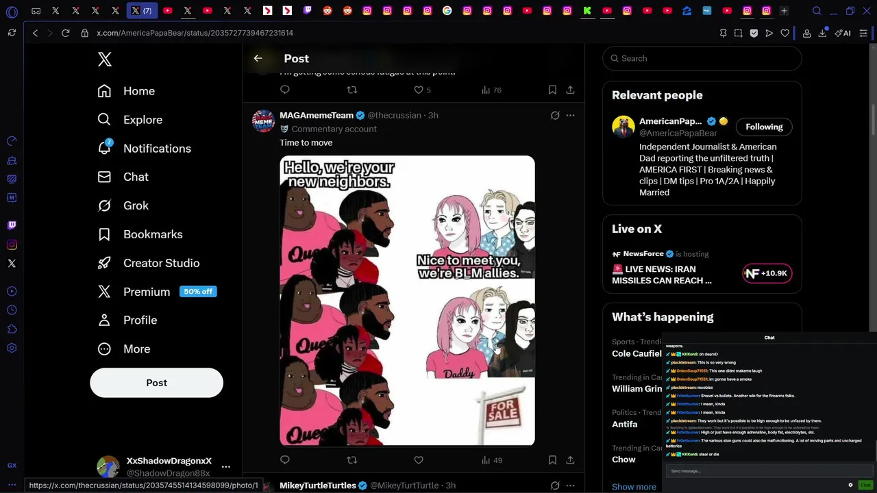This screenshot has width=877, height=493.
Task: Join NewsForce live with +10.9K button
Action: coord(767,273)
